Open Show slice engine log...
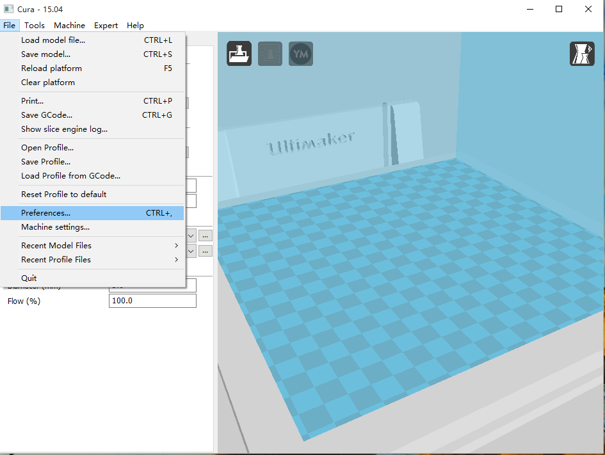 coord(92,129)
